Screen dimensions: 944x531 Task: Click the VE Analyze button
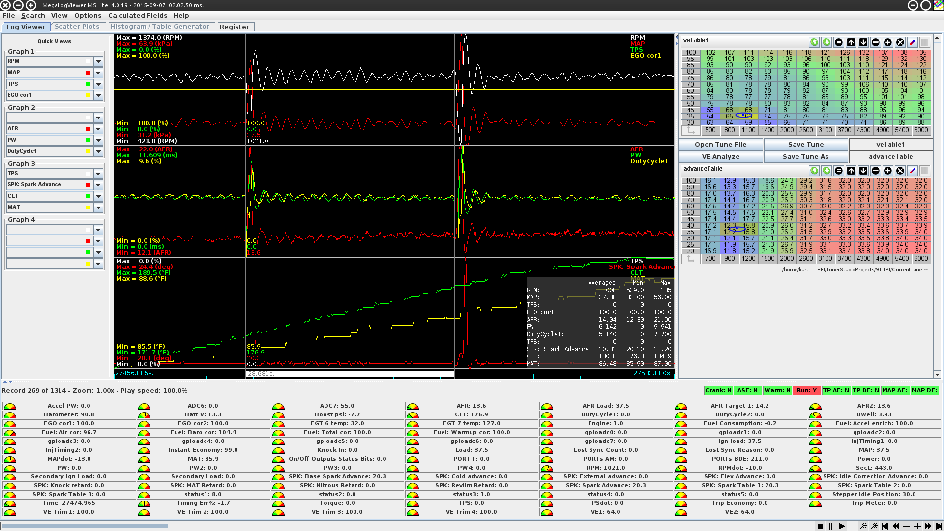(x=720, y=156)
